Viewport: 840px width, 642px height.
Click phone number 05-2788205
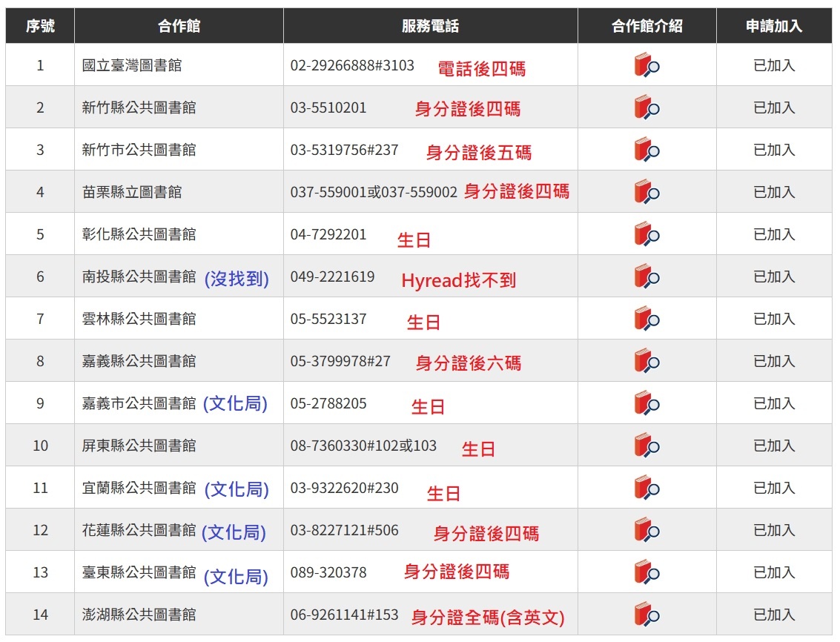328,404
